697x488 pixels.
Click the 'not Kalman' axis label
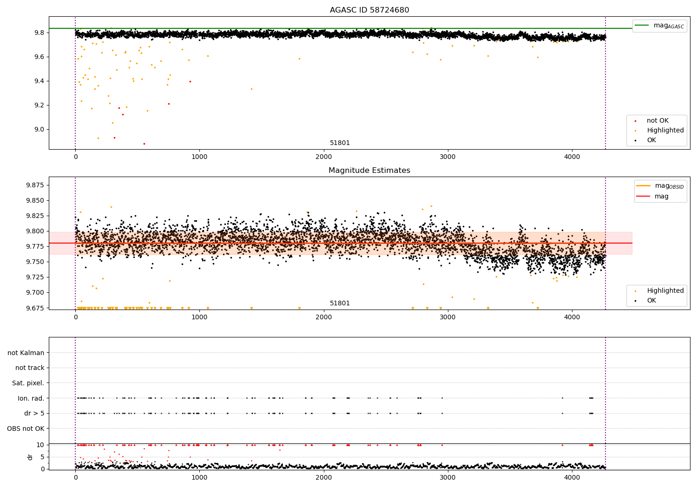click(26, 353)
